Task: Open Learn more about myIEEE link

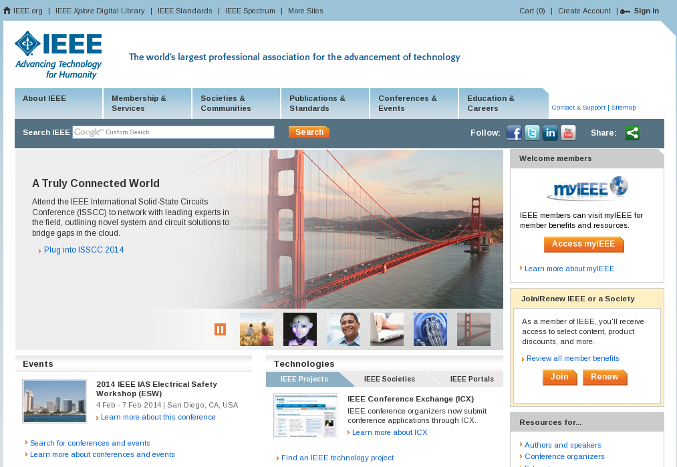Action: [x=569, y=269]
